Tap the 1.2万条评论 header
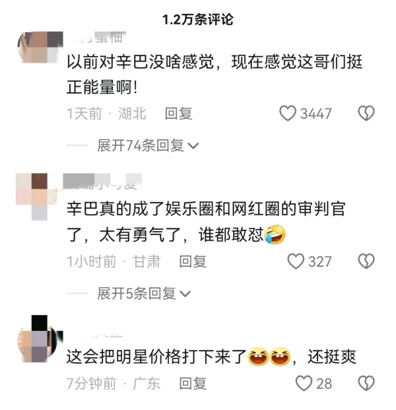Viewport: 396px width, 410px height. pos(198,20)
